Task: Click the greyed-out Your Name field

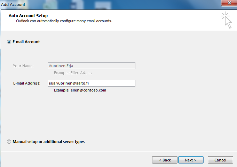Action: (91, 66)
